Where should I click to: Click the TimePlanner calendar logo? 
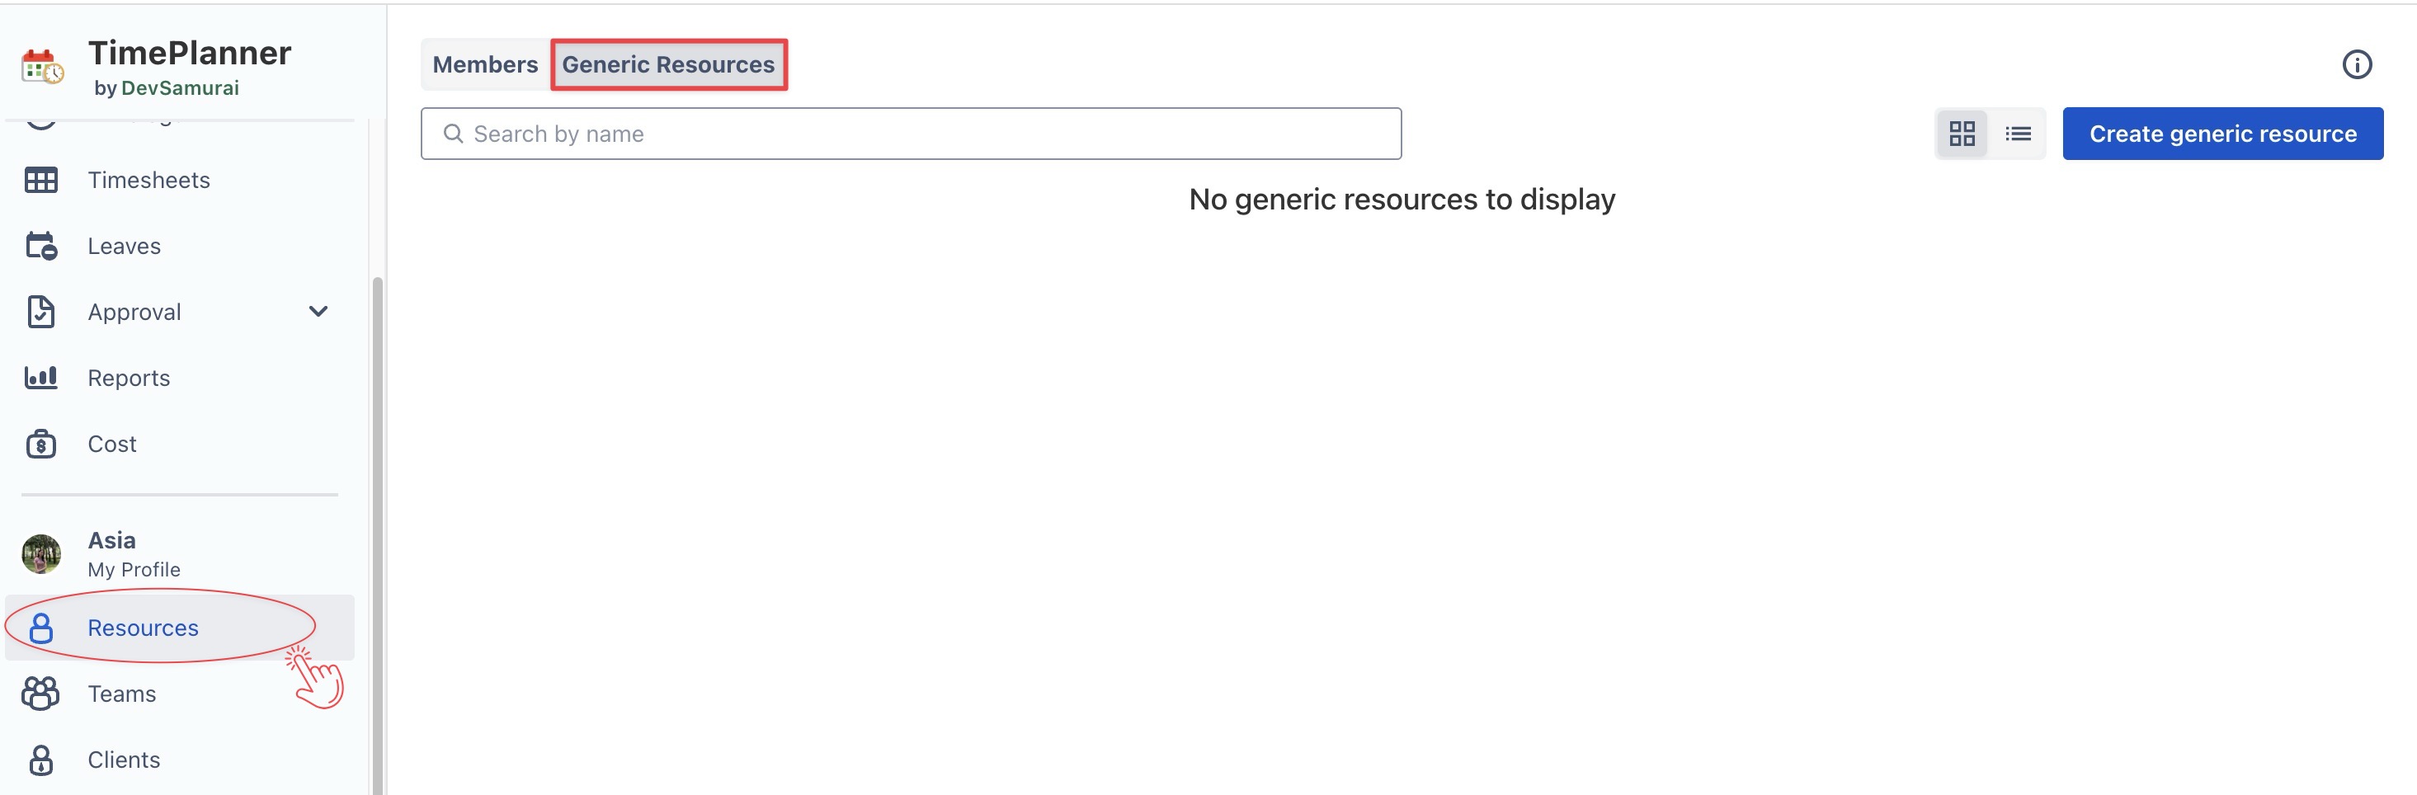coord(42,67)
